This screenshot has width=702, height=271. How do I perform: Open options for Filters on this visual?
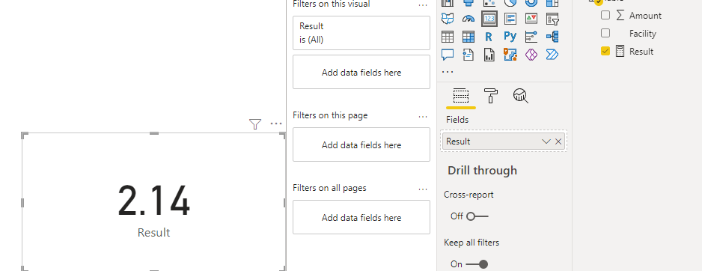pos(423,4)
